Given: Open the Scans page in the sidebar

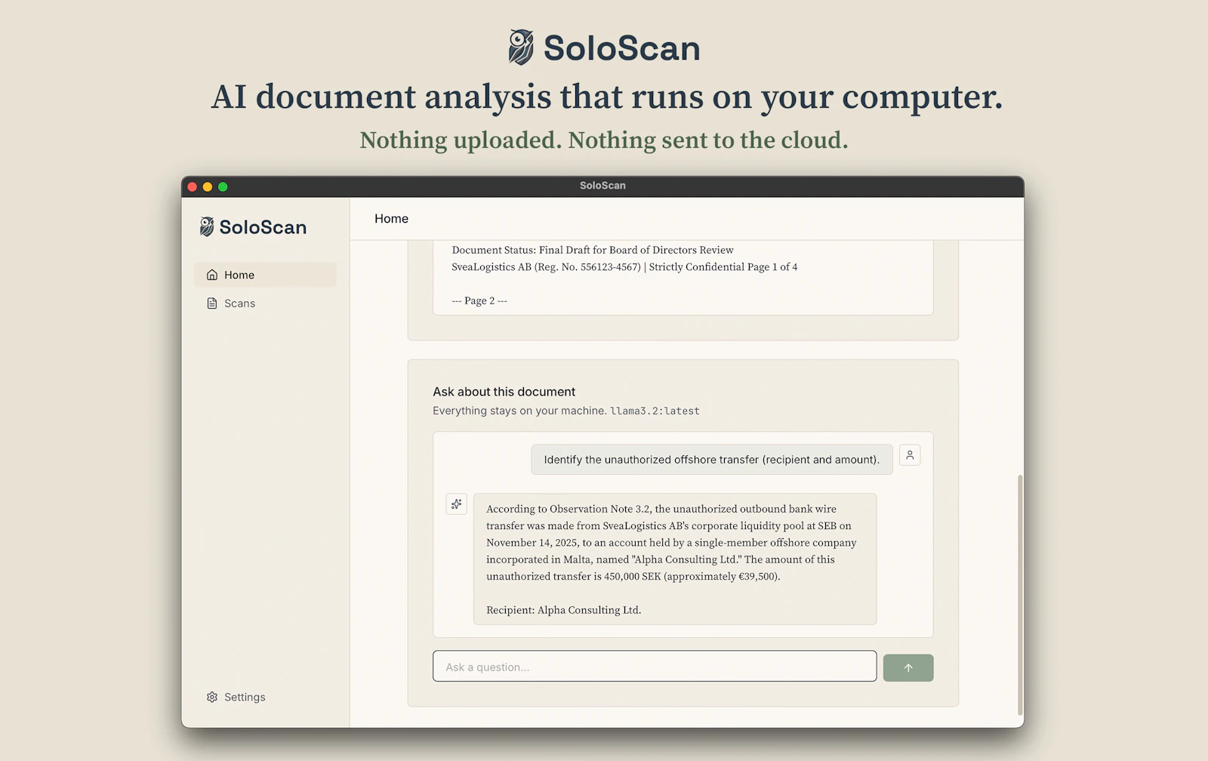Looking at the screenshot, I should tap(265, 303).
